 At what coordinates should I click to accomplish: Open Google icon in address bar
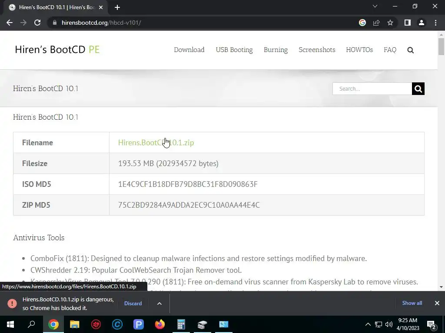[x=362, y=23]
